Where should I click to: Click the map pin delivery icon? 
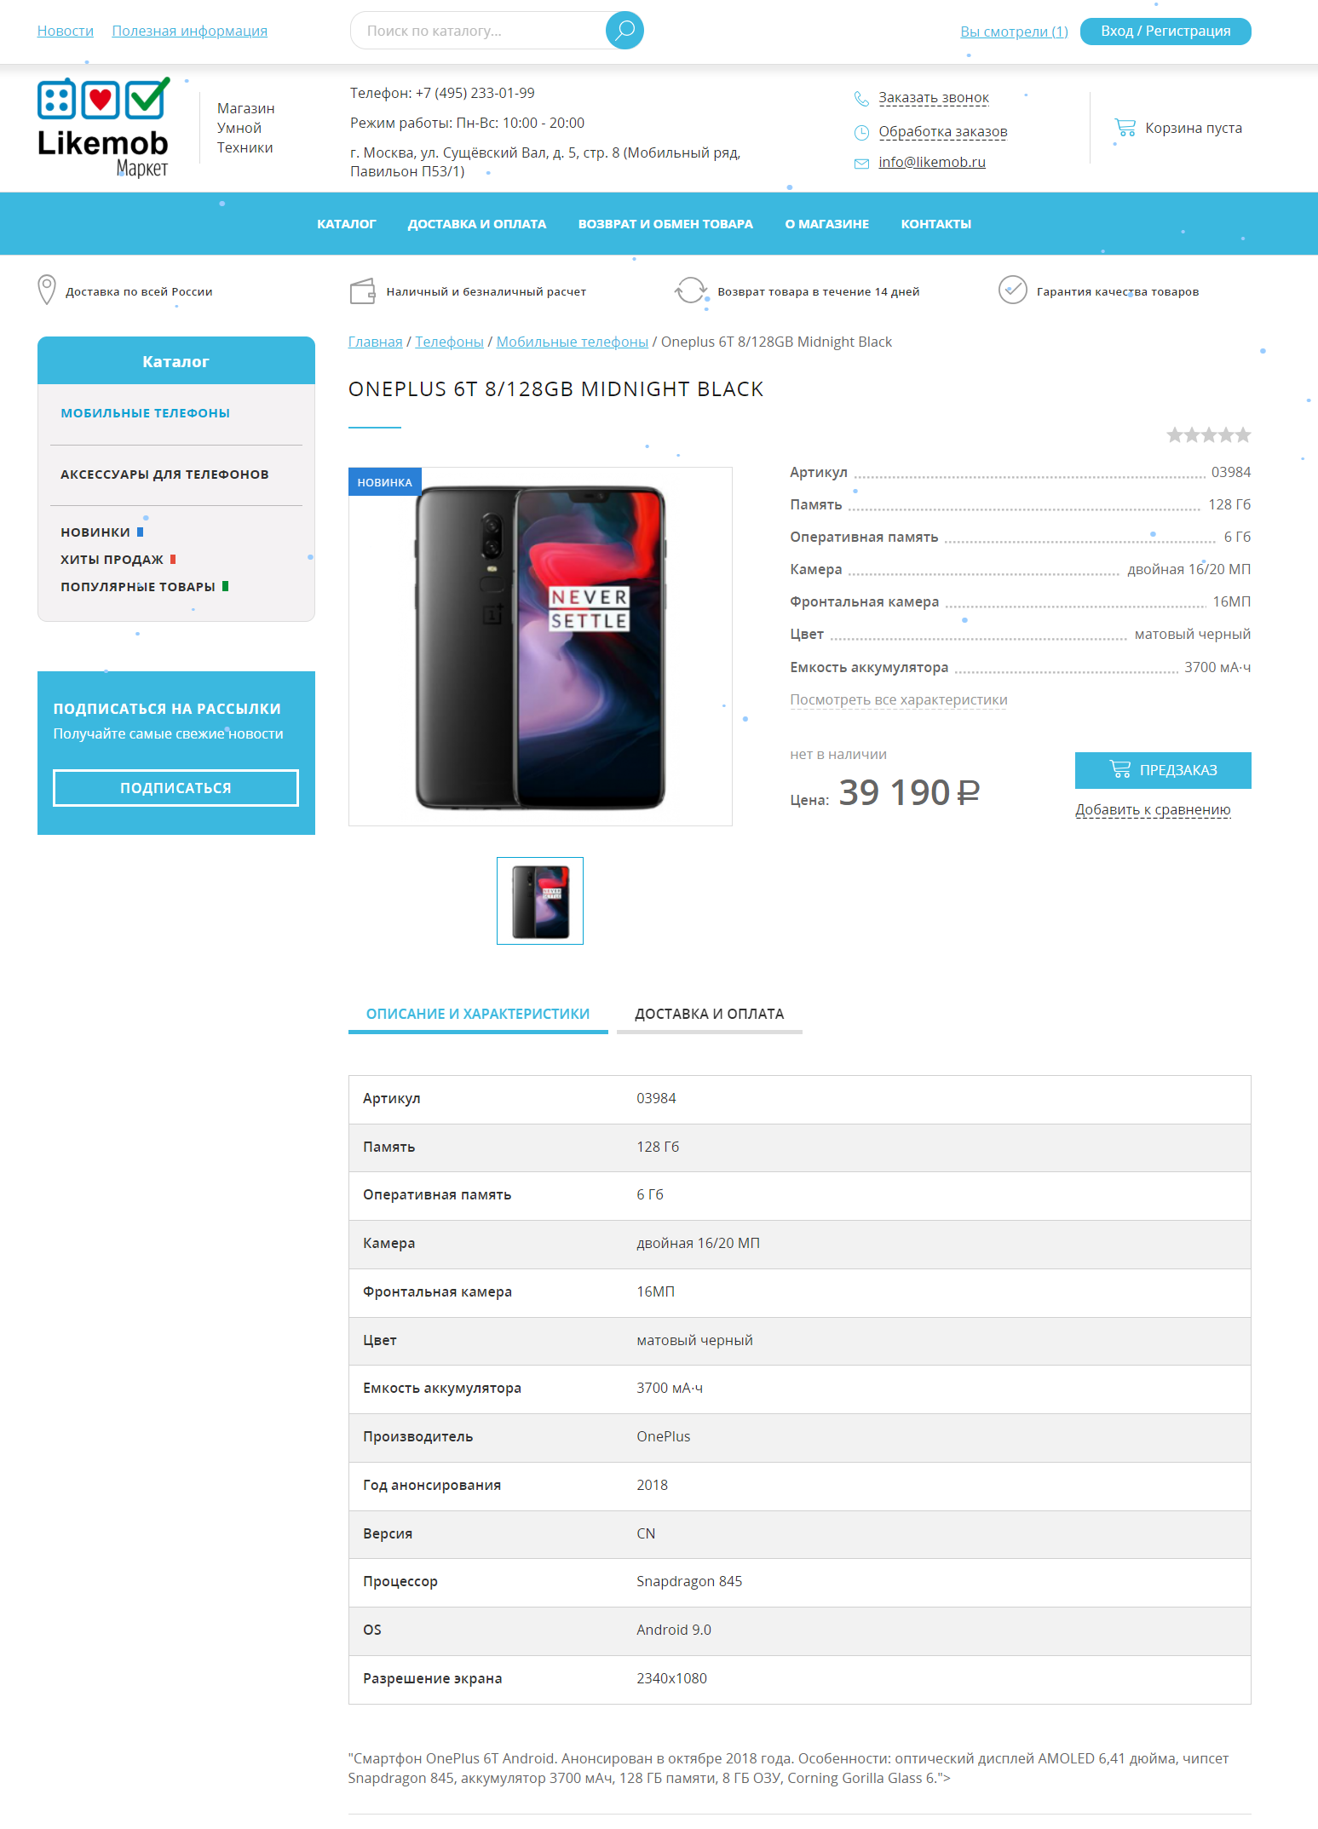tap(47, 290)
